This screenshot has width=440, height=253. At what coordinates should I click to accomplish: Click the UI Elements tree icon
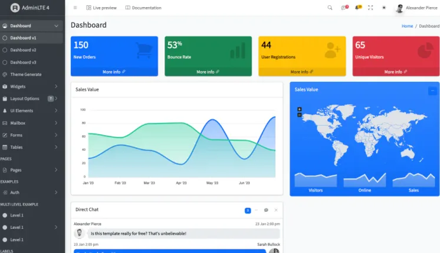[5, 111]
